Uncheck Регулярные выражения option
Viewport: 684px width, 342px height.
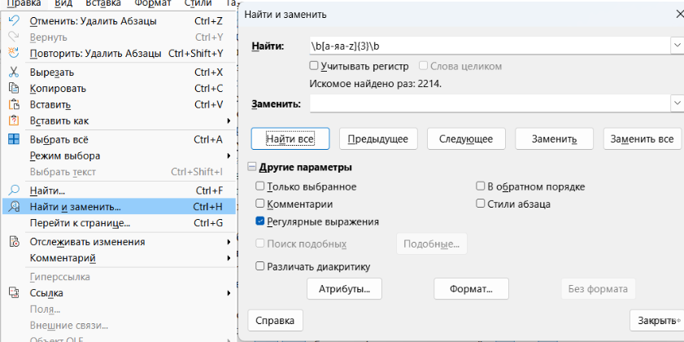[x=260, y=221]
